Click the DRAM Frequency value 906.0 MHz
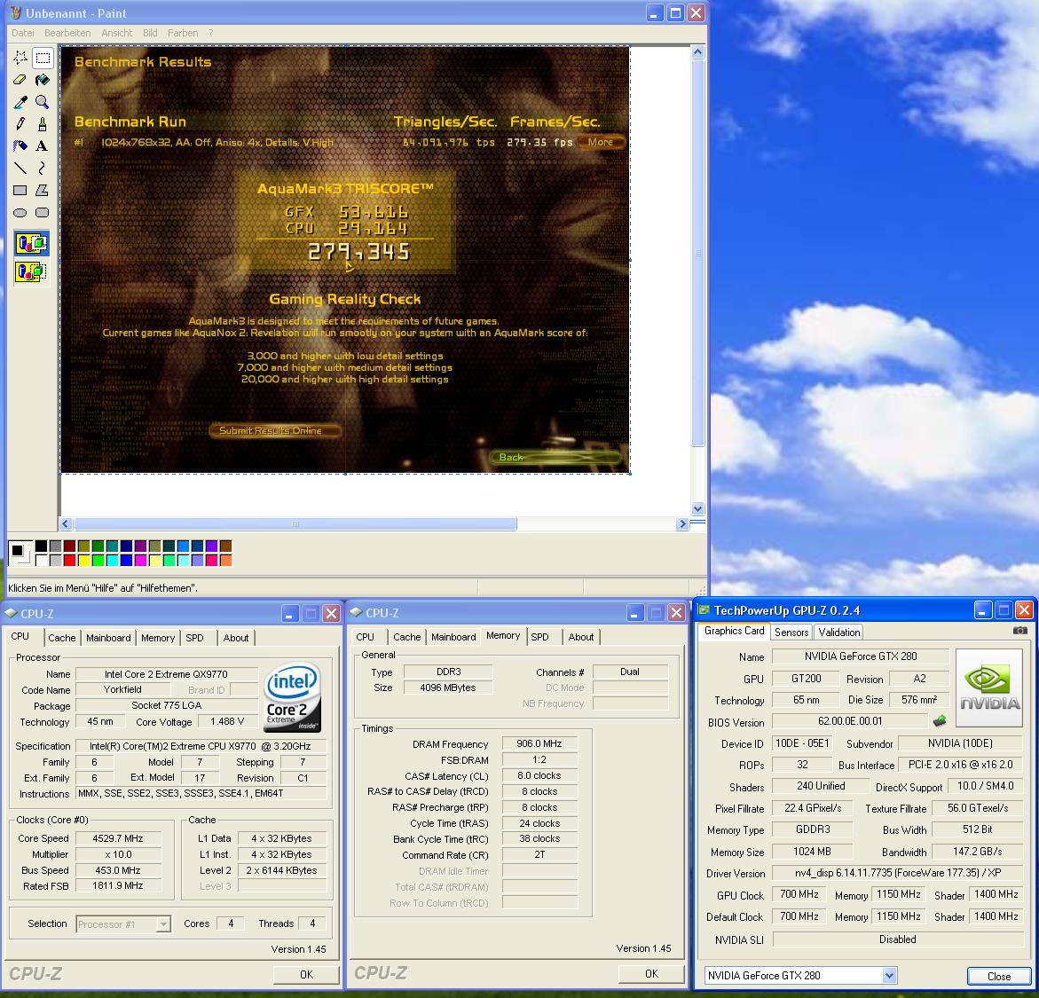This screenshot has width=1039, height=998. click(x=539, y=743)
